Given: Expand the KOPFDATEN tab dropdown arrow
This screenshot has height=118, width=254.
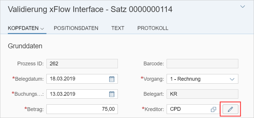Looking at the screenshot, I should 42,29.
